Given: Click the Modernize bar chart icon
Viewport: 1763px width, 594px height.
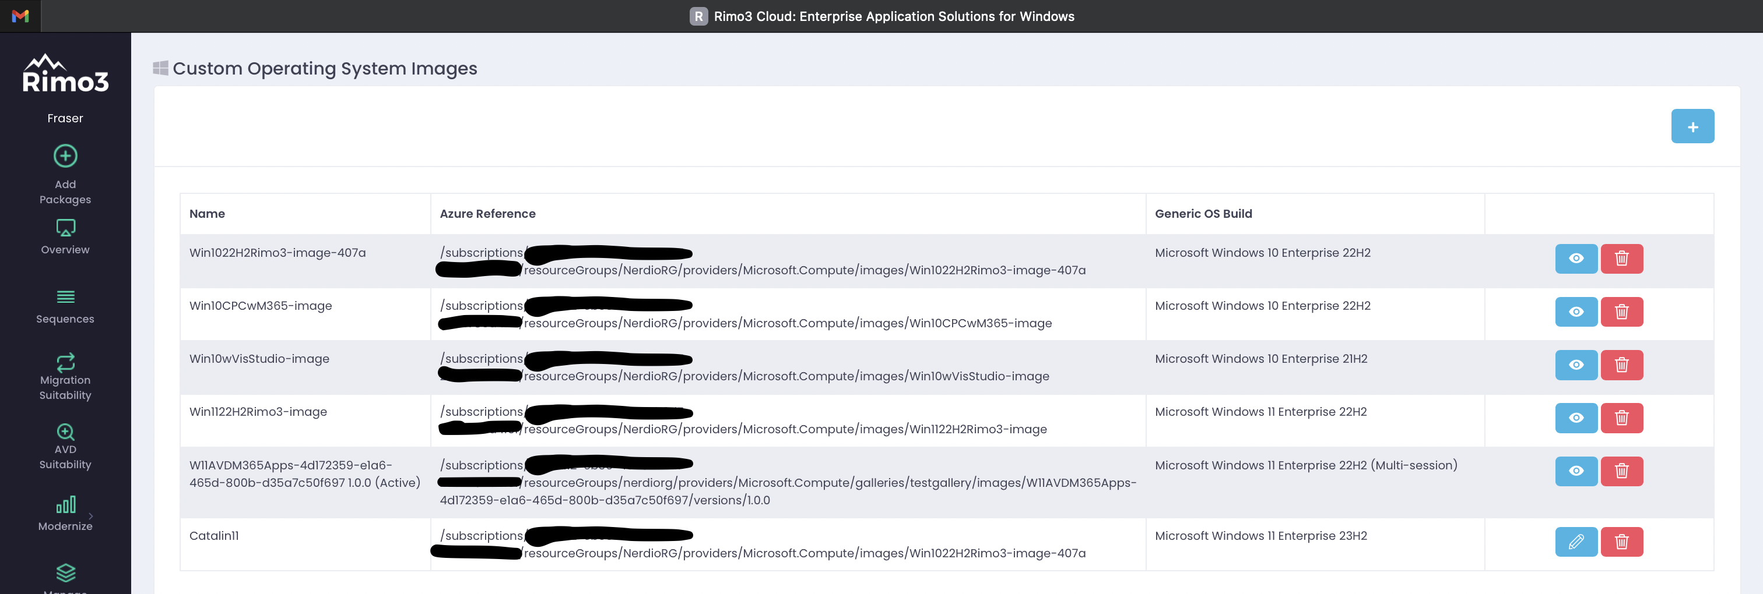Looking at the screenshot, I should 66,504.
